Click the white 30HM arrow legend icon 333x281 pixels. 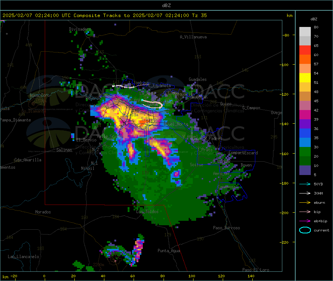coord(305,193)
